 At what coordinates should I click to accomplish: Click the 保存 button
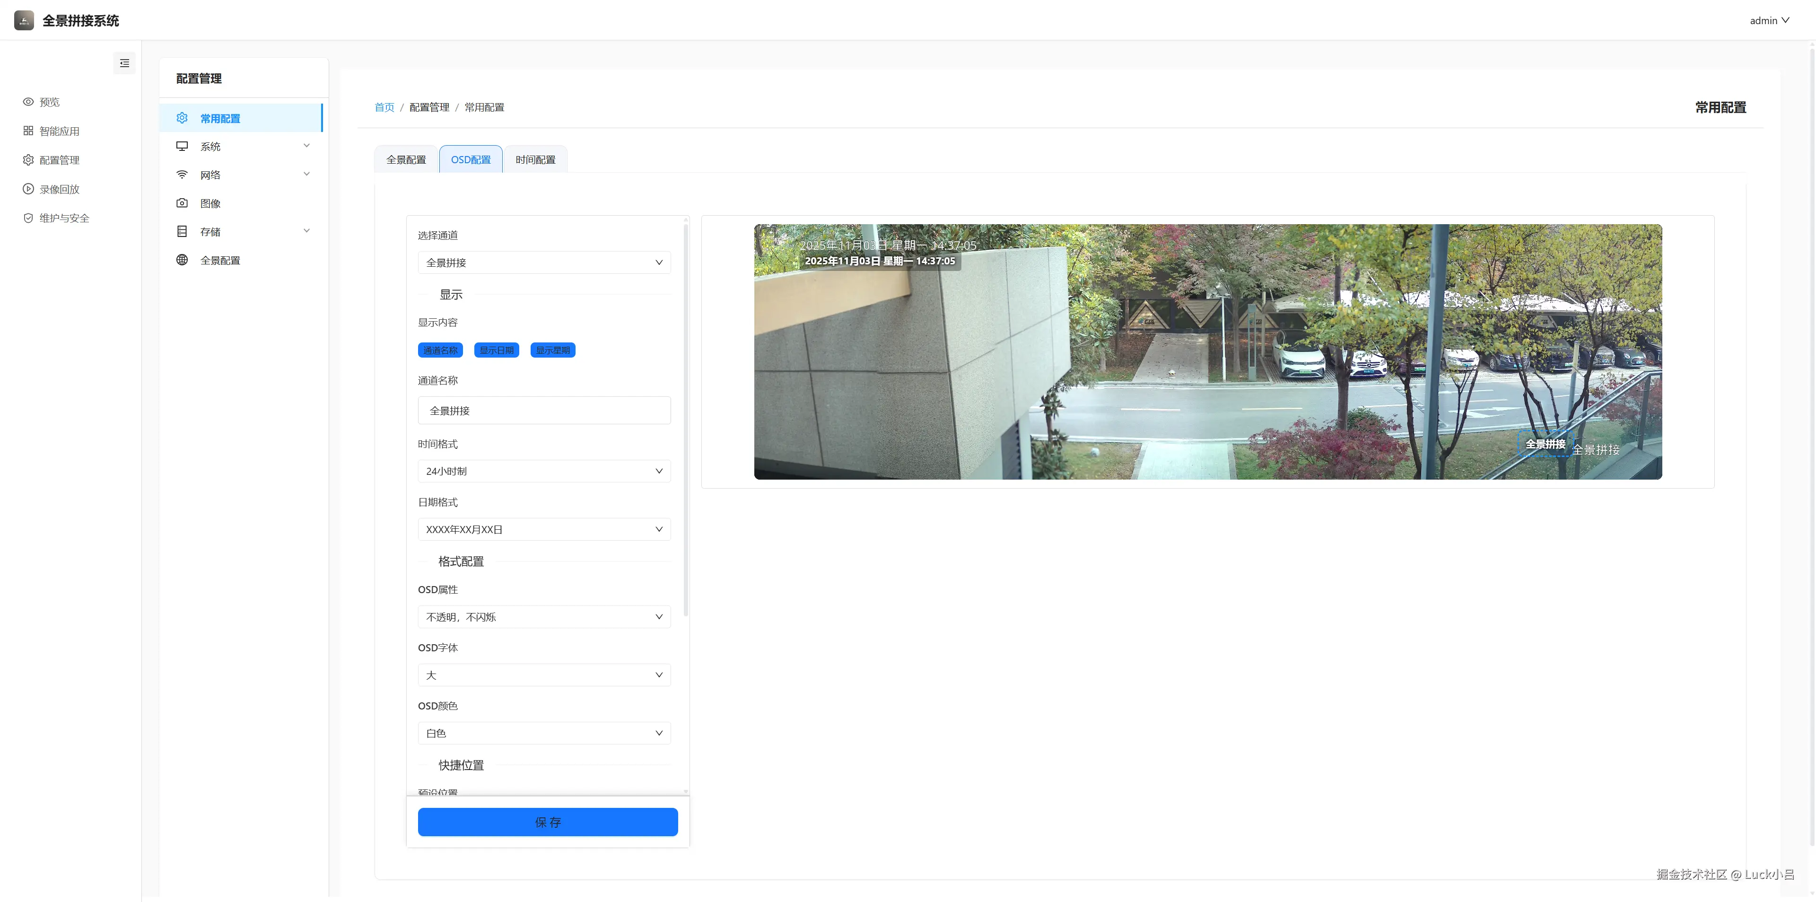[547, 823]
